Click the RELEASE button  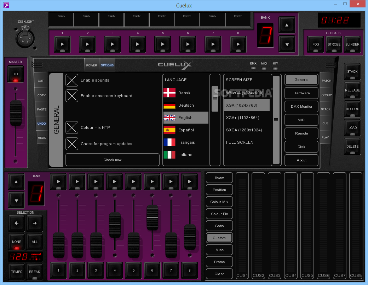tap(352, 90)
